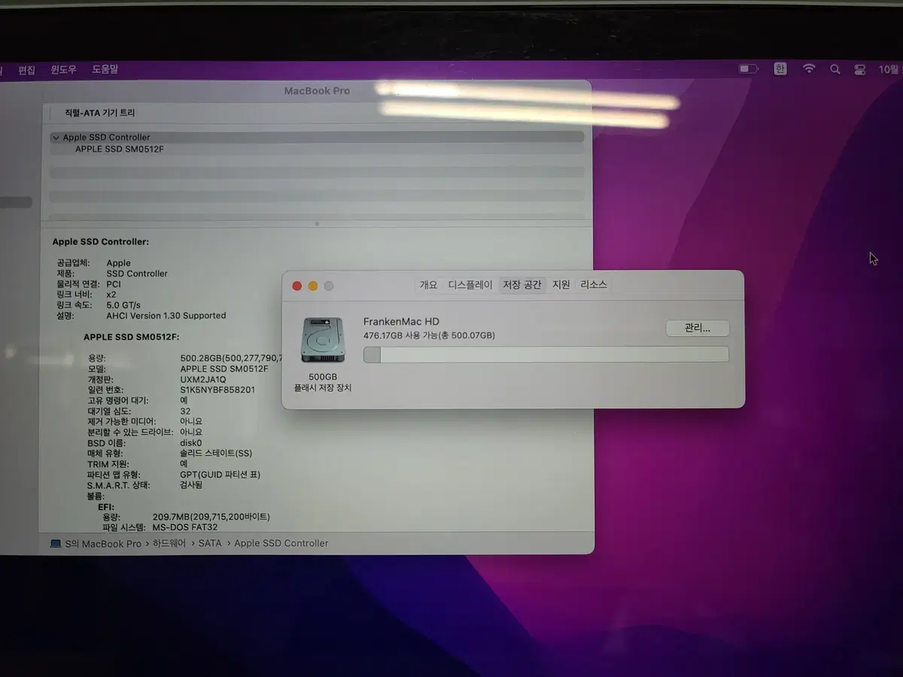The image size is (903, 677).
Task: Click the flash storage disk icon
Action: pyautogui.click(x=323, y=339)
